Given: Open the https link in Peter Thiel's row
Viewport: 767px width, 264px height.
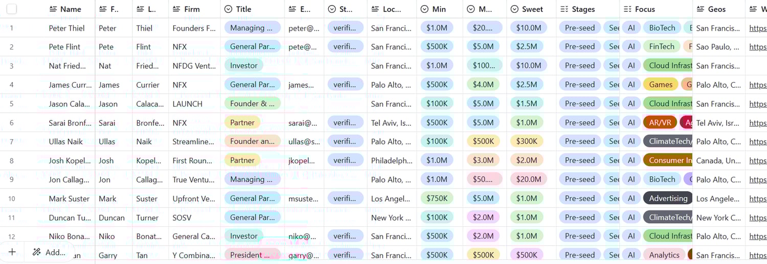Looking at the screenshot, I should coord(758,28).
